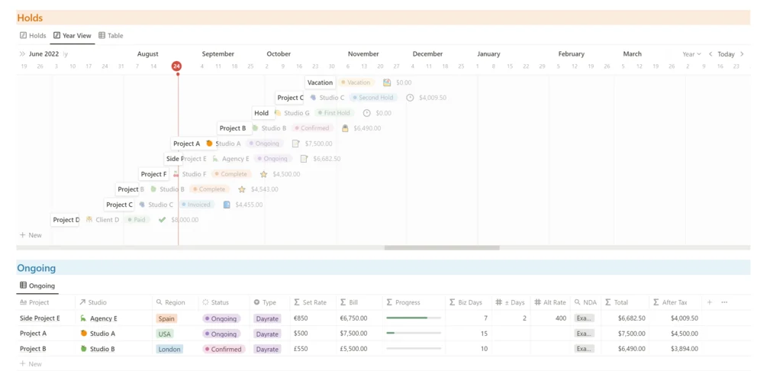Go to next timeline period arrow
The height and width of the screenshot is (371, 767).
point(742,54)
